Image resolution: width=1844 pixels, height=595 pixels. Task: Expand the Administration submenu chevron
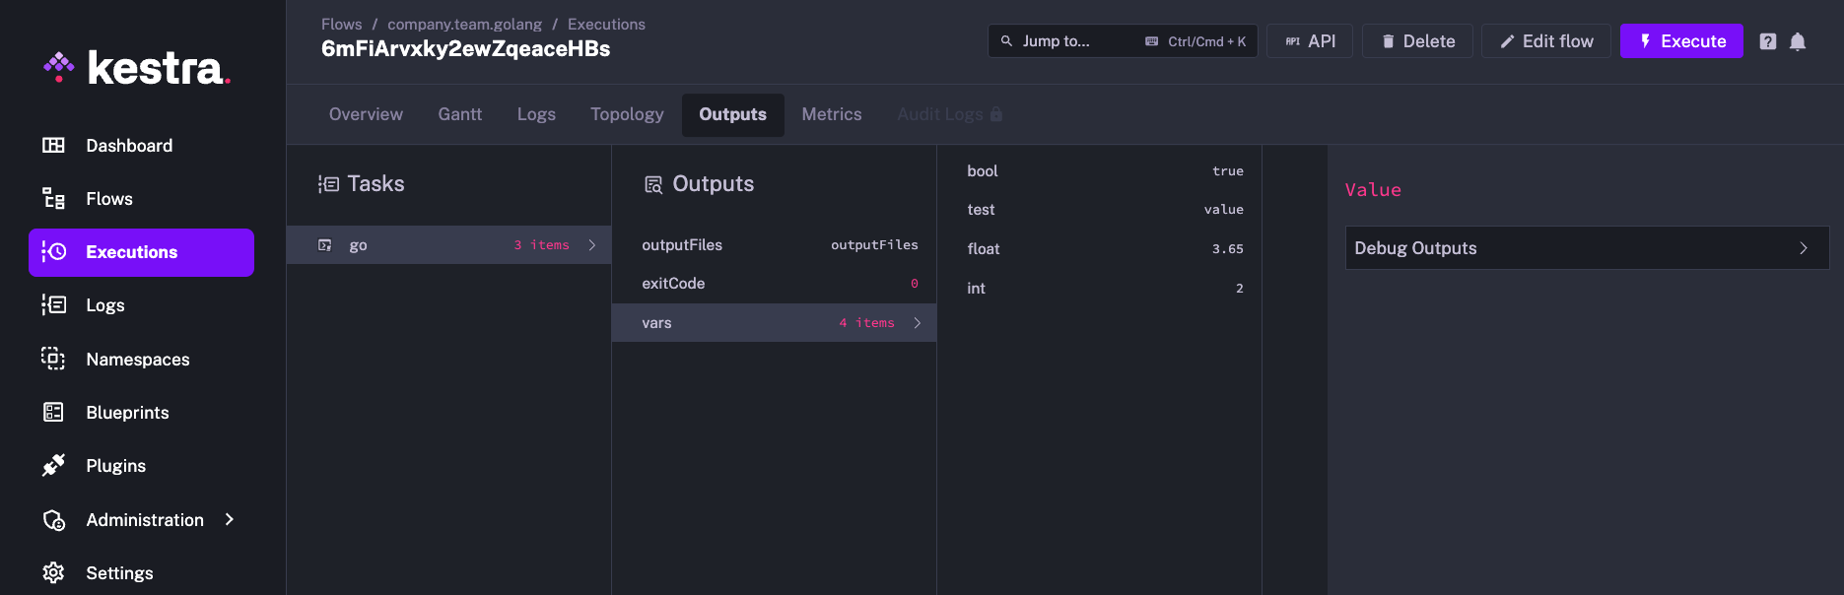pos(230,519)
